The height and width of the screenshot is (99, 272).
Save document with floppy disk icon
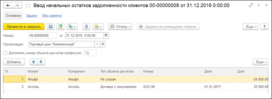[x=51, y=27]
